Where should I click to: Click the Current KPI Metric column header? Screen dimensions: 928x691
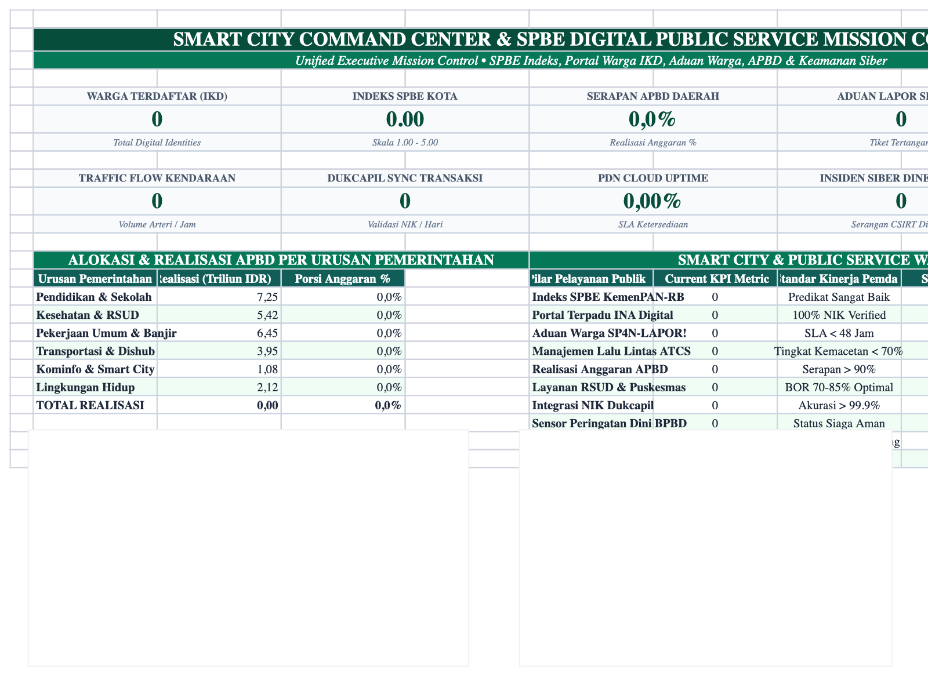coord(715,279)
